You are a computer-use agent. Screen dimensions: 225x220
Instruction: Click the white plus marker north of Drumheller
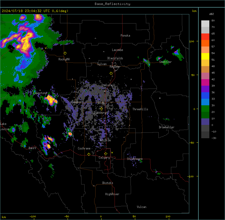click(160, 98)
